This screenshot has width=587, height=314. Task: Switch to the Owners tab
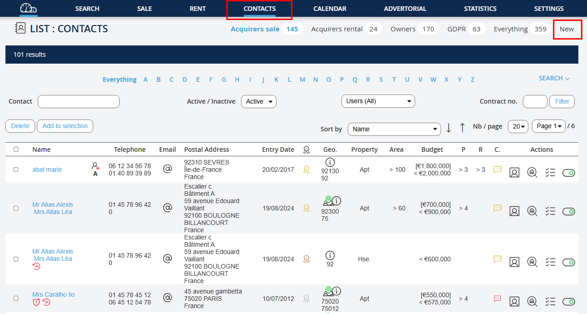pyautogui.click(x=403, y=29)
